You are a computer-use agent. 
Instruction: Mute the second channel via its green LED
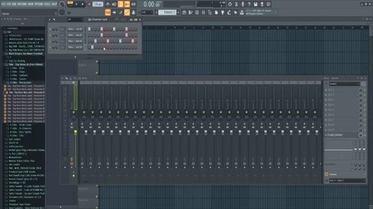point(50,35)
